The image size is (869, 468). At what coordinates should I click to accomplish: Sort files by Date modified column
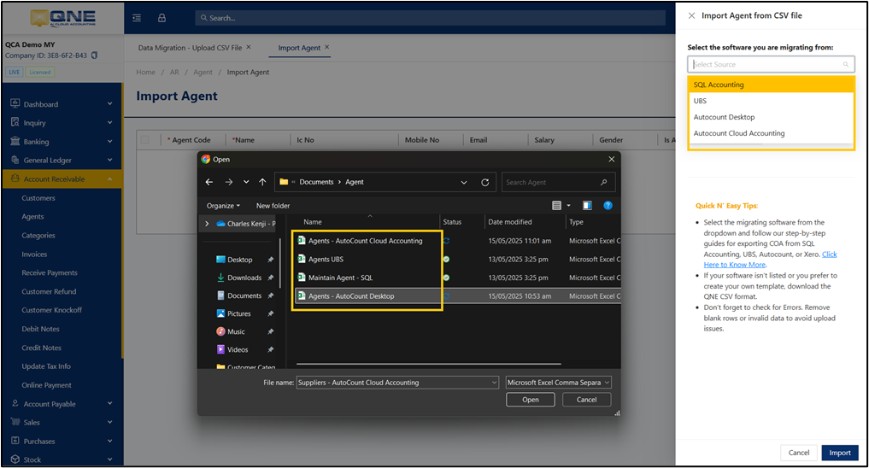pos(510,221)
